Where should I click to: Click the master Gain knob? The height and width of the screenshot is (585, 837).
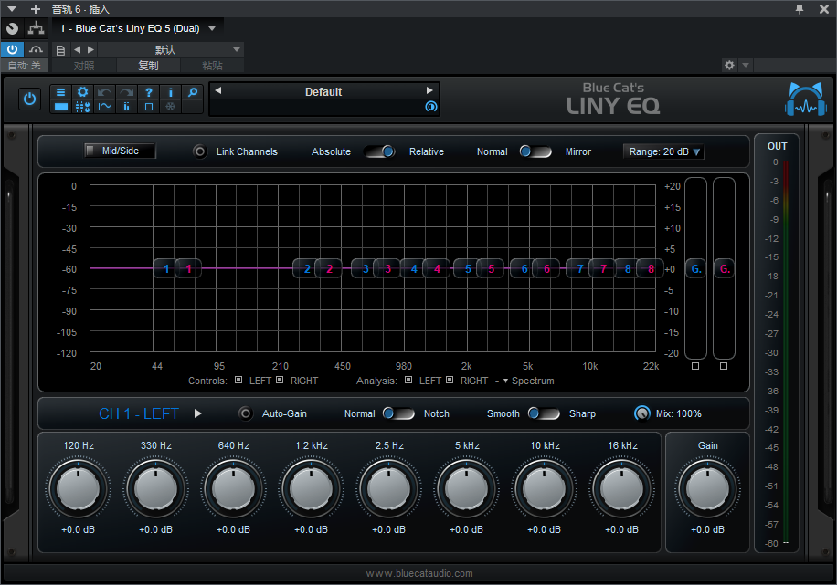coord(707,488)
